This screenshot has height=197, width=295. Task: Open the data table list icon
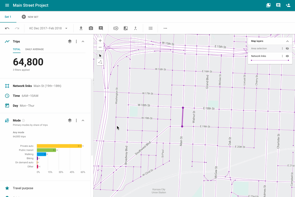pos(150,28)
